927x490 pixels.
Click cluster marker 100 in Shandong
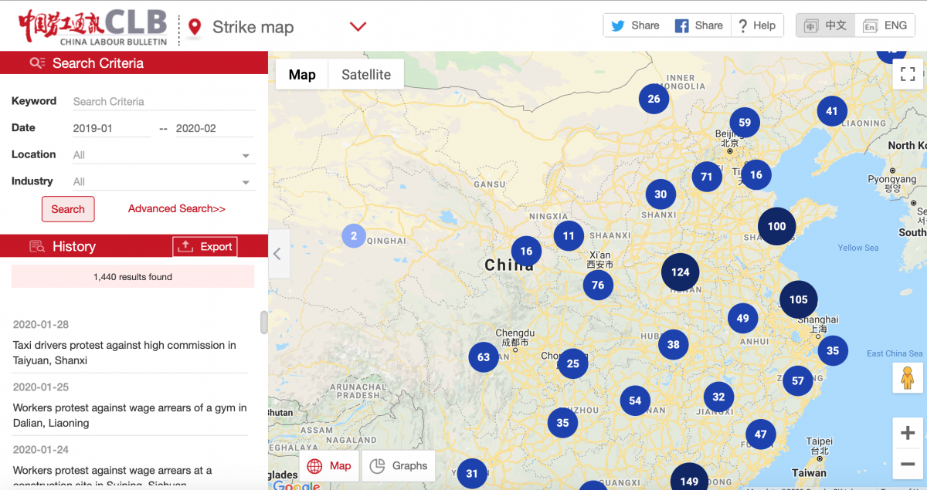[x=777, y=226]
